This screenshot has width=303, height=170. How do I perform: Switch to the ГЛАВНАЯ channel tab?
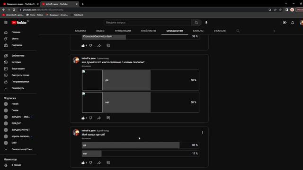[80, 31]
